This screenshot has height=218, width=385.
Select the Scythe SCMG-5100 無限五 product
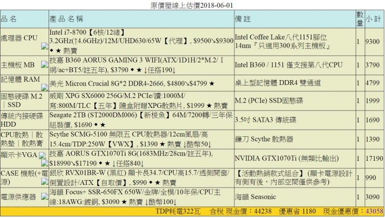(130, 139)
